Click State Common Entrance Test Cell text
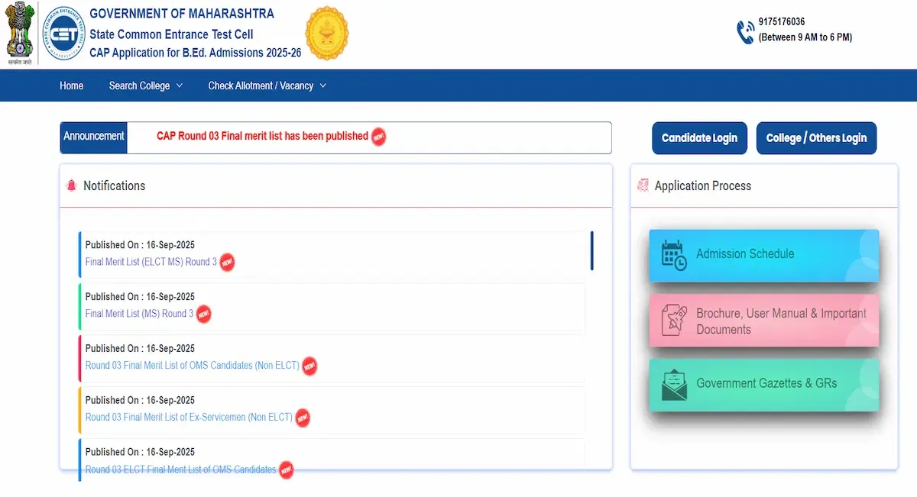The height and width of the screenshot is (497, 917). [x=171, y=34]
